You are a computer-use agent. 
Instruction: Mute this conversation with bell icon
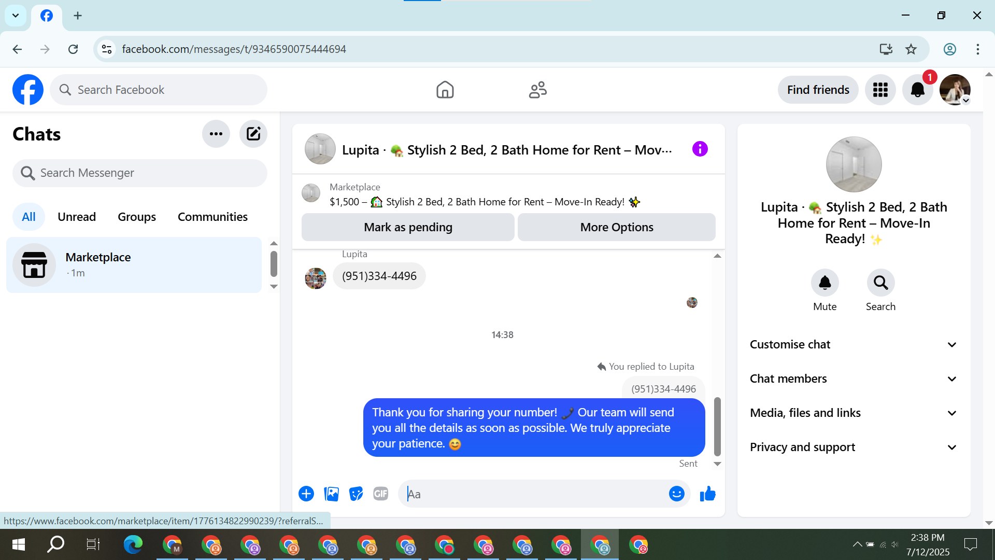[x=825, y=283]
